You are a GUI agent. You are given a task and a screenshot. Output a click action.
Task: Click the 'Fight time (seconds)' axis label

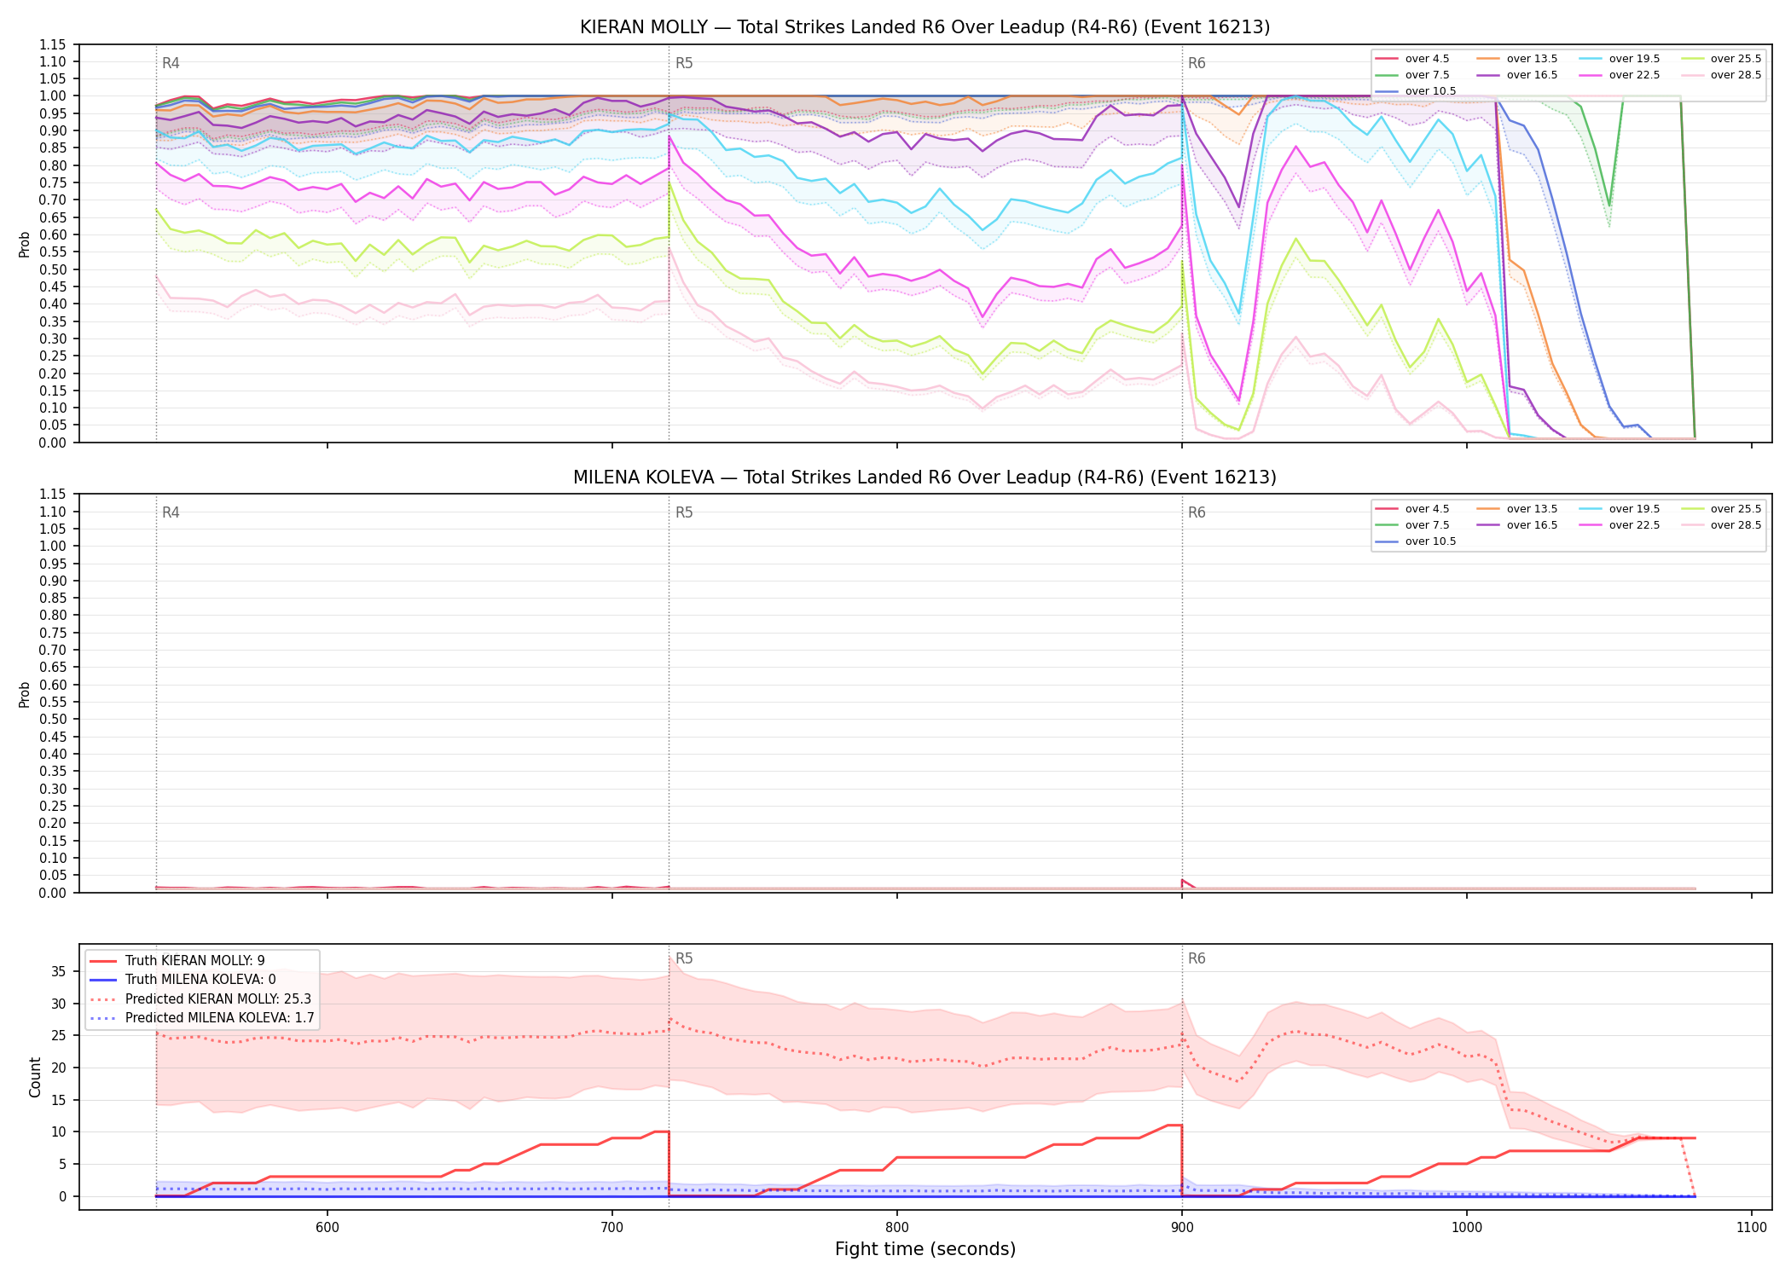point(924,1249)
